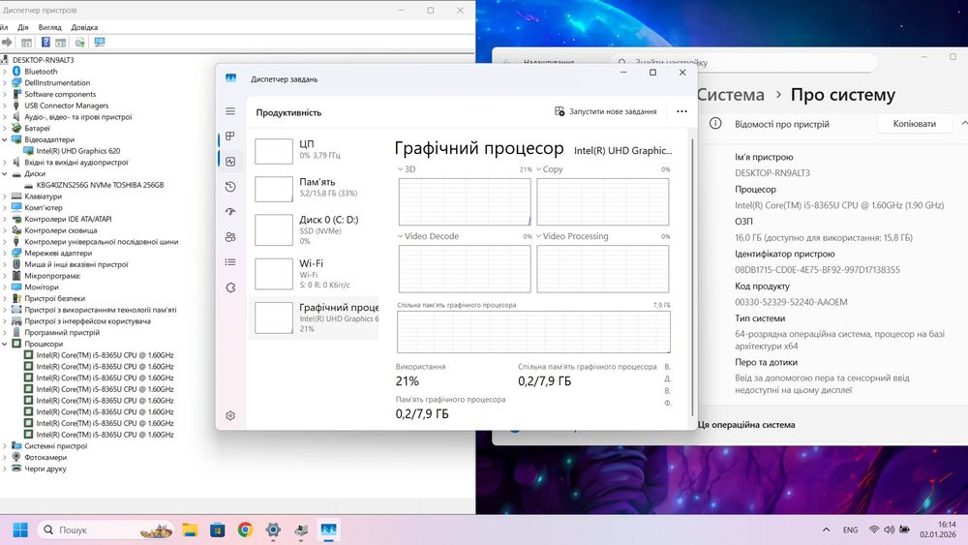Click Копіювати button in Settings
The image size is (968, 545).
point(915,124)
